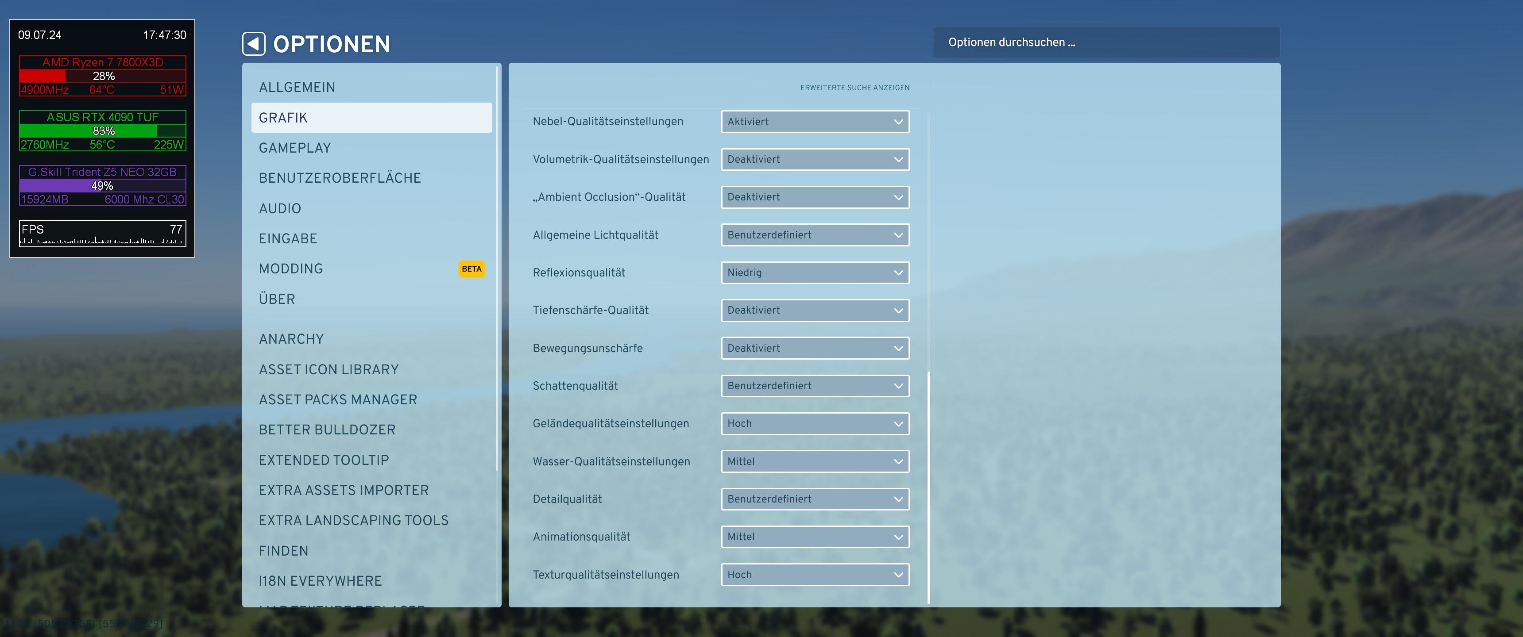Click ERWEITERTE SUCHE ANZEIGEN link
1523x637 pixels.
coord(854,88)
